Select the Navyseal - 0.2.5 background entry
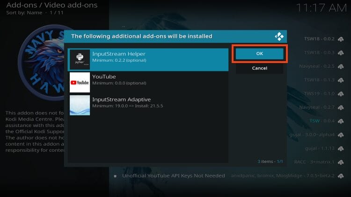This screenshot has height=197, width=351. coord(317,66)
